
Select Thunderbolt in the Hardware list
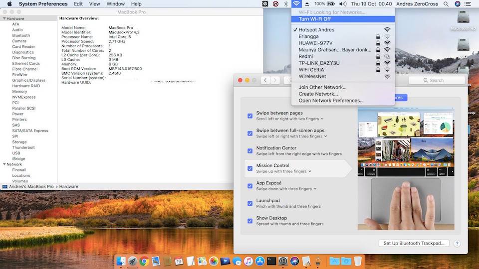(23, 147)
